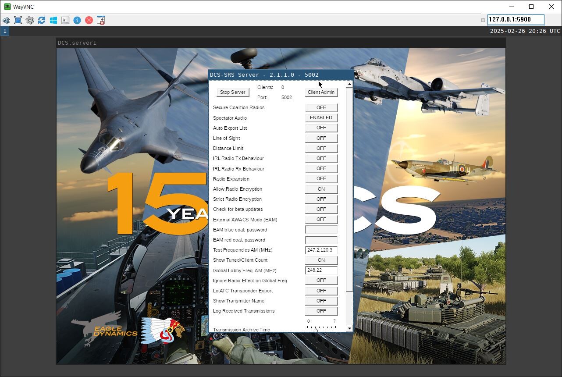This screenshot has width=562, height=377.
Task: Toggle Auto Export List setting
Action: (x=321, y=128)
